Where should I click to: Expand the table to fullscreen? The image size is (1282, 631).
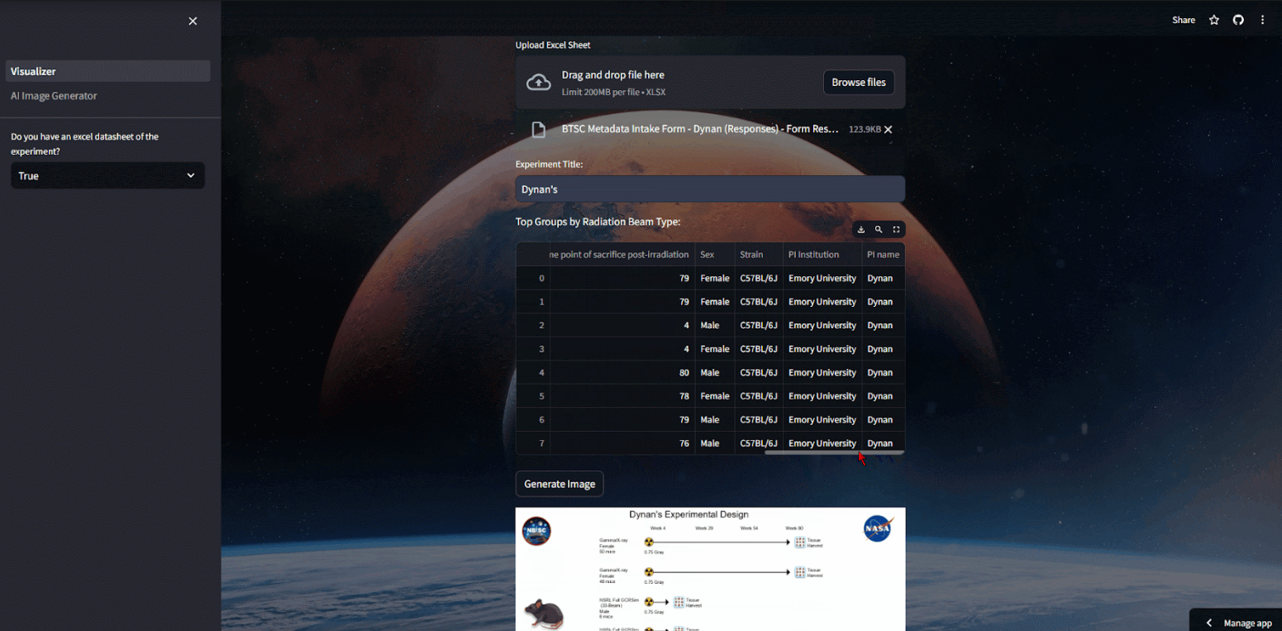click(x=896, y=230)
